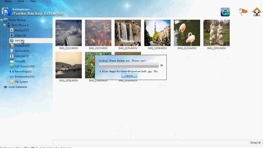Click the Contacts category icon

click(x=12, y=46)
